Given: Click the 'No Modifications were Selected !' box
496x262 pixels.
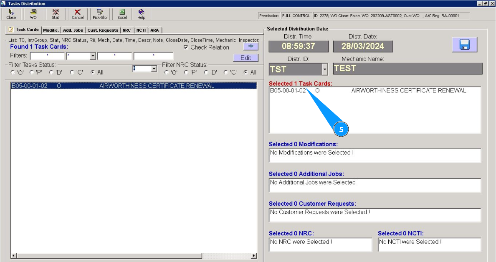Looking at the screenshot, I should pos(375,156).
